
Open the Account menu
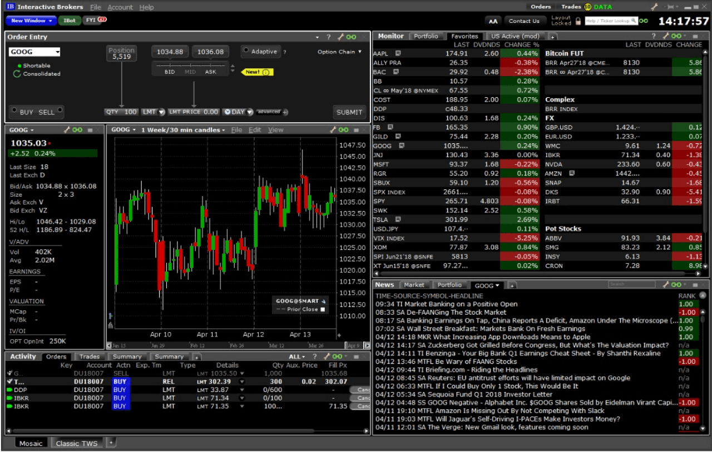(120, 7)
